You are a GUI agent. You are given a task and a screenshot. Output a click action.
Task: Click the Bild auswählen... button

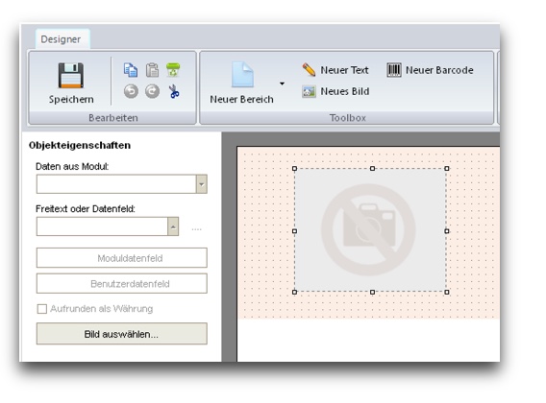[x=121, y=334]
